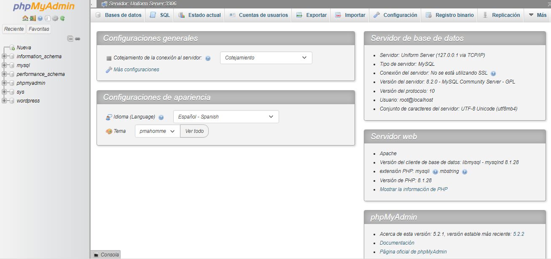The width and height of the screenshot is (551, 259).
Task: Open the Idioma language dropdown
Action: pos(226,116)
